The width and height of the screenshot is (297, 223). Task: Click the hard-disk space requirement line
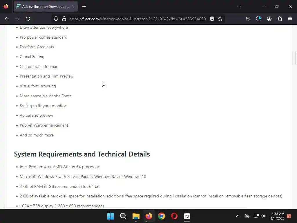click(151, 196)
